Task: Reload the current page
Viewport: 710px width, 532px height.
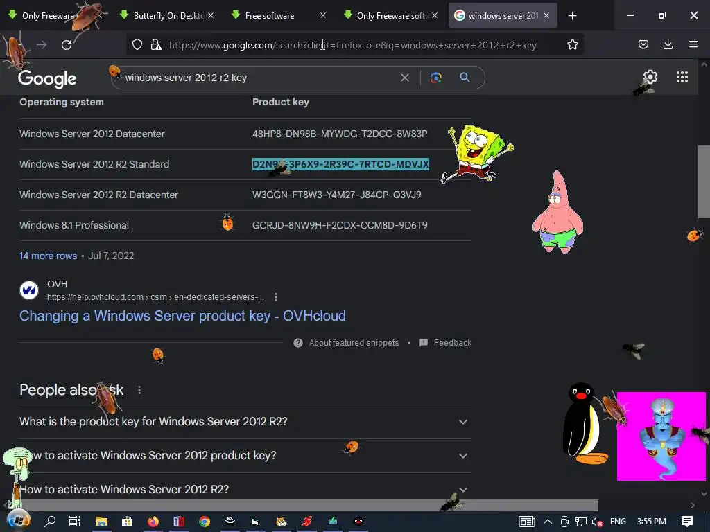Action: (x=67, y=45)
